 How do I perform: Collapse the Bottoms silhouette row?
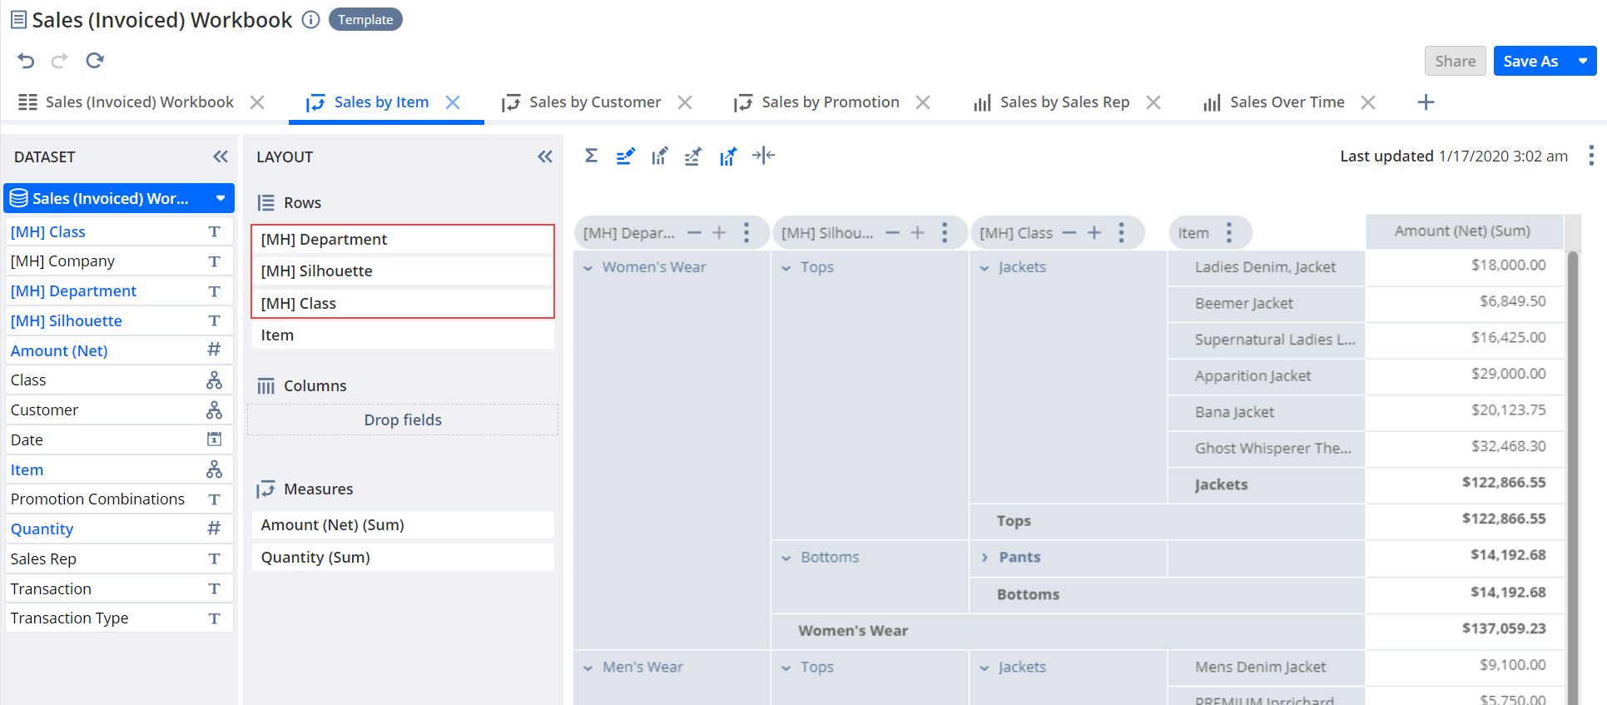786,559
